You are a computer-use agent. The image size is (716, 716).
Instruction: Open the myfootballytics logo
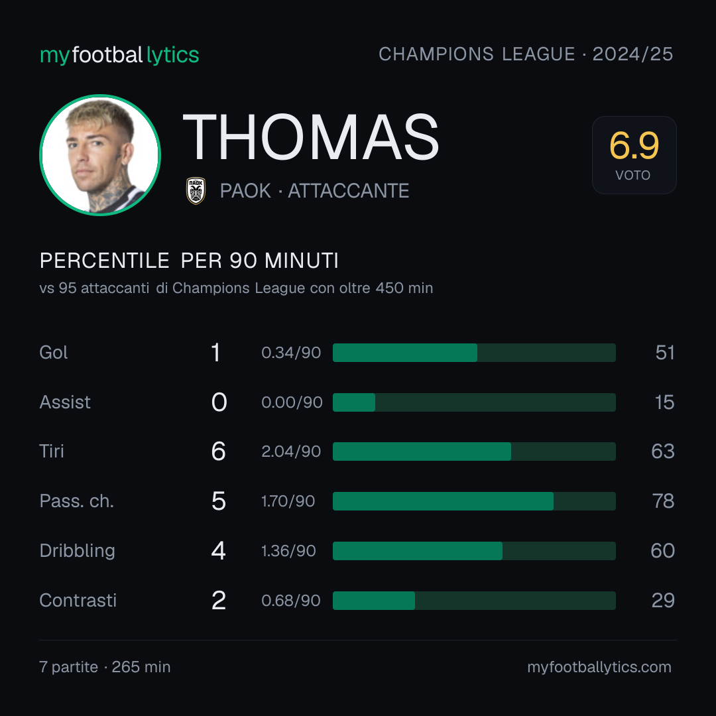click(x=119, y=55)
